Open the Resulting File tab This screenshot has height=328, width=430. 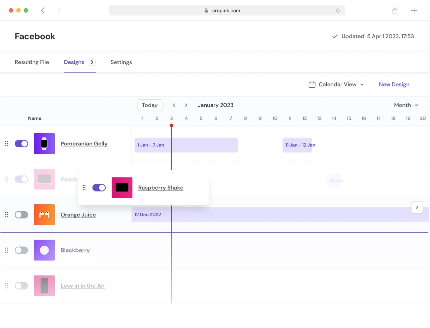pos(32,62)
